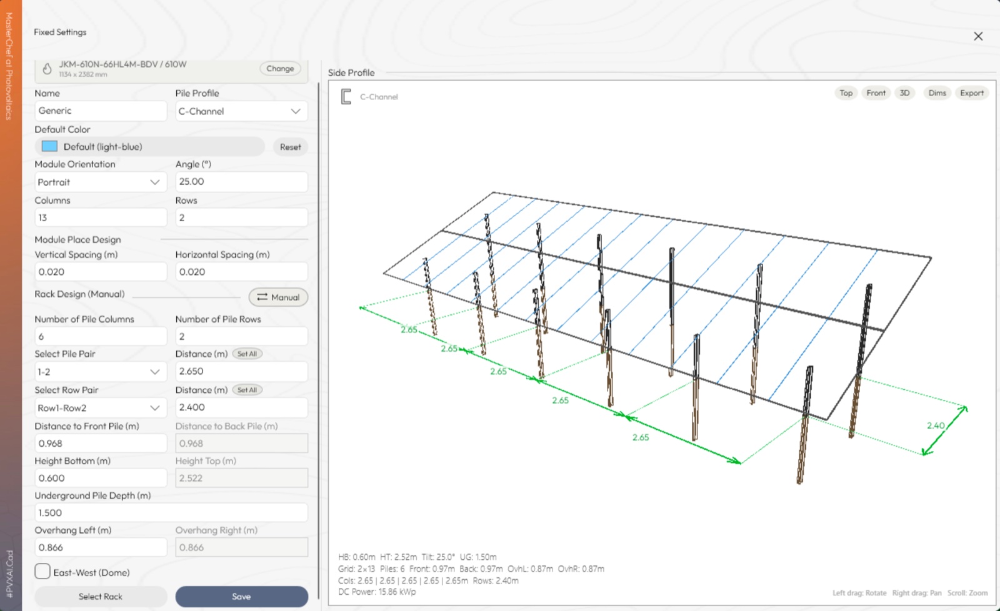Click the Distance to Front Pile field
The image size is (1000, 611).
(101, 444)
